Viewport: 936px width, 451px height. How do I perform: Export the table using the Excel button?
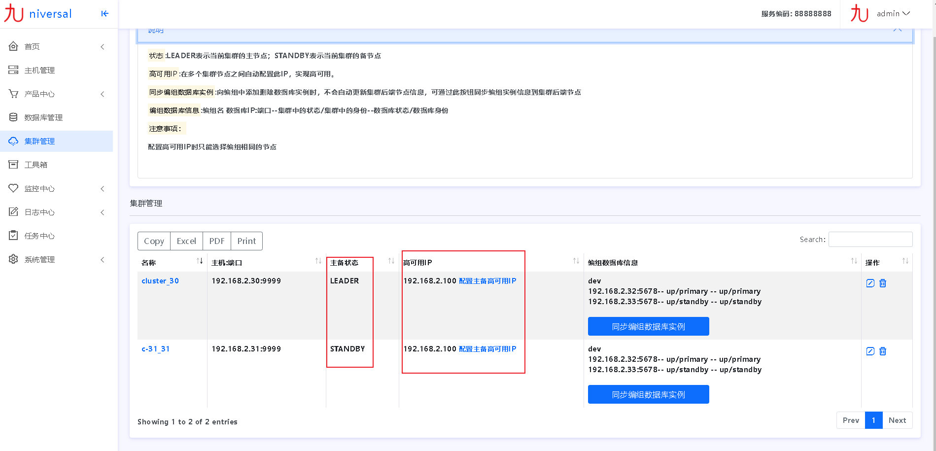click(186, 241)
